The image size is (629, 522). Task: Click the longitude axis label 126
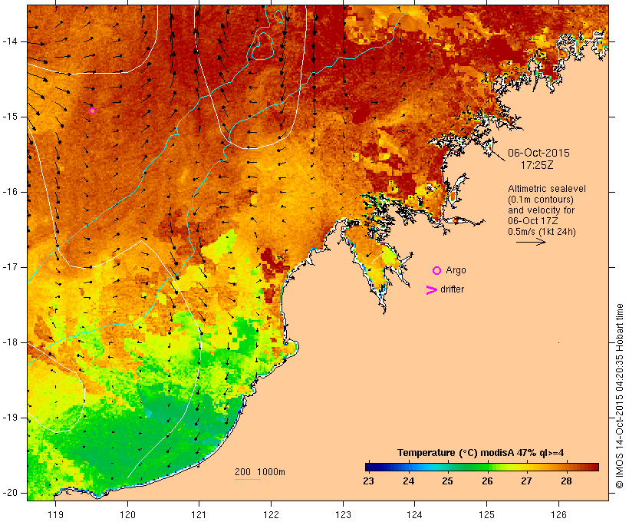[558, 514]
